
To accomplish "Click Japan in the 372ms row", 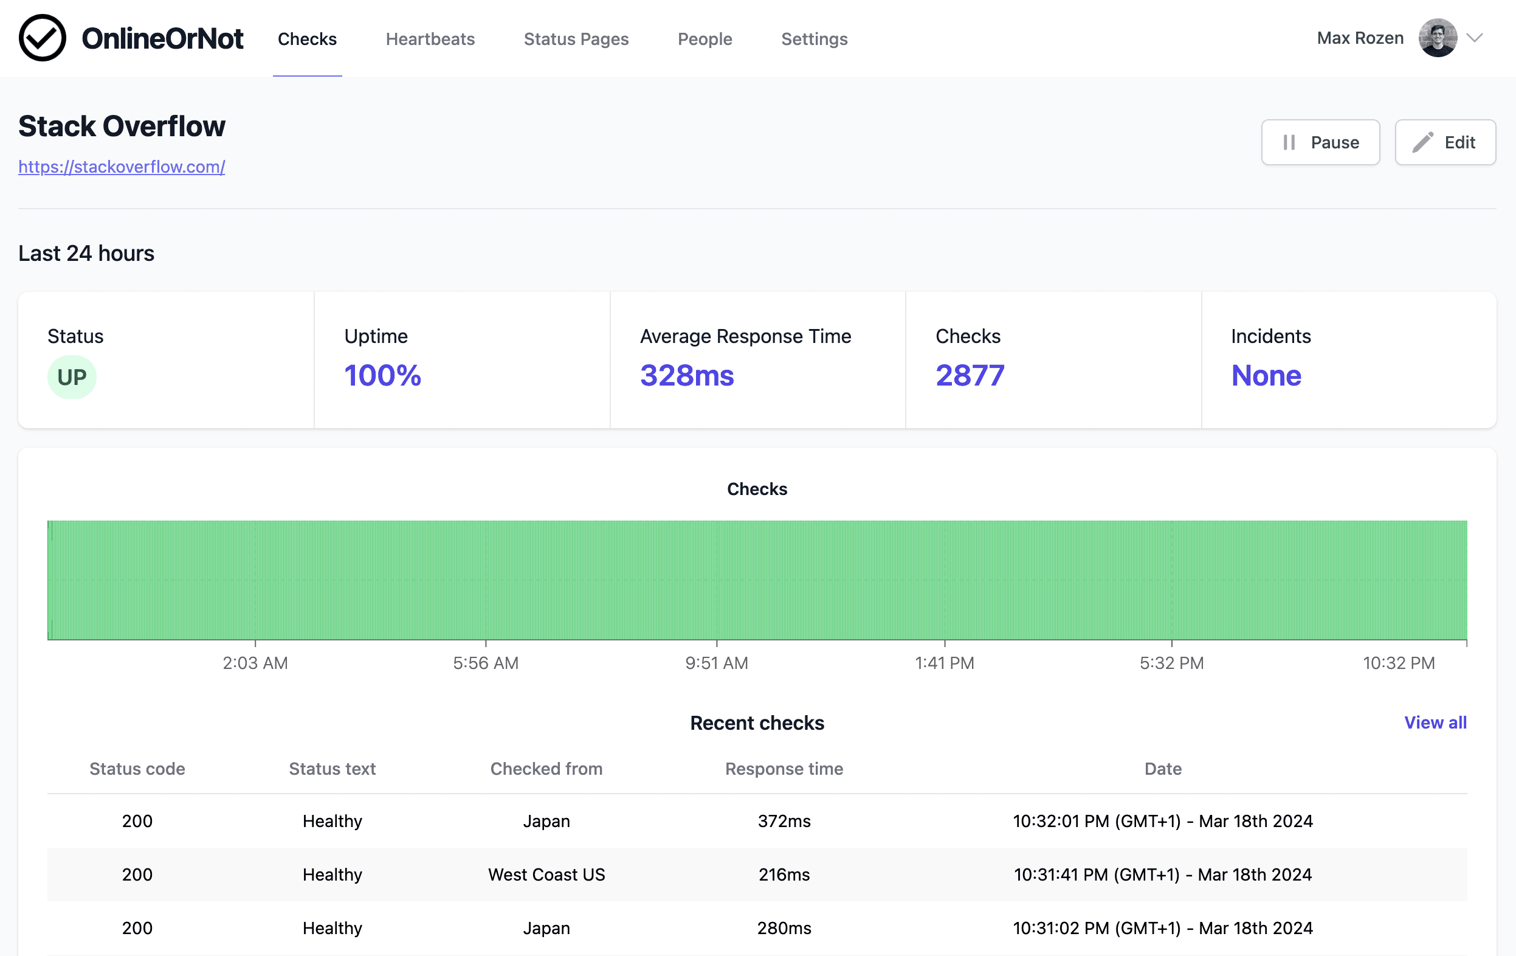I will [x=546, y=820].
